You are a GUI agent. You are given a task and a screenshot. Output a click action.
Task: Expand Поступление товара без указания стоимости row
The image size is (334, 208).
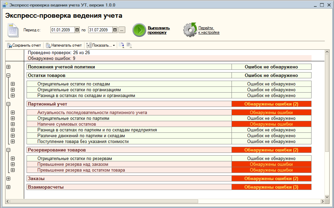[x=13, y=141]
